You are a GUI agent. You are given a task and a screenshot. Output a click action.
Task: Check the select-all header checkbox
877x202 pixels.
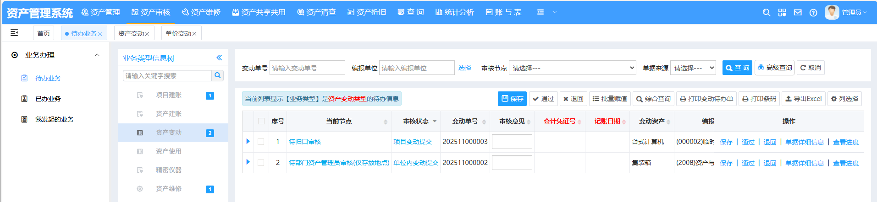pos(261,121)
